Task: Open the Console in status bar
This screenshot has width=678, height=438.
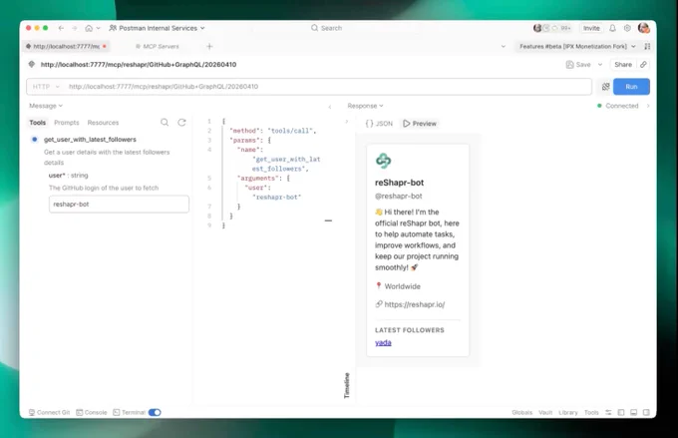Action: pos(92,412)
